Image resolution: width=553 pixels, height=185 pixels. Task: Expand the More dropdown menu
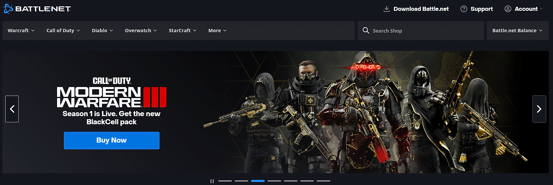tap(217, 31)
